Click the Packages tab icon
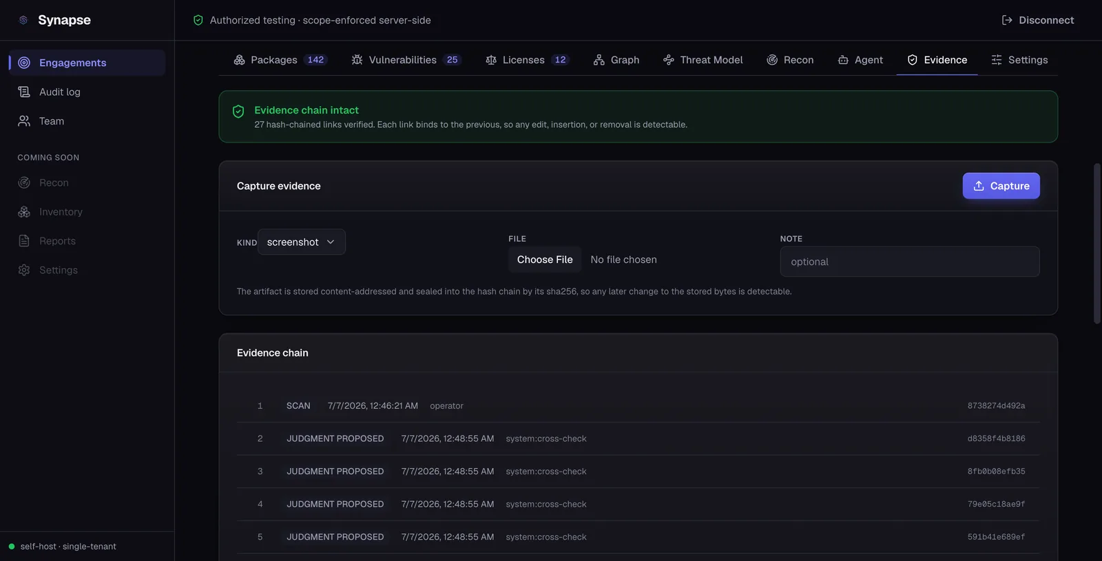The height and width of the screenshot is (561, 1102). 239,60
